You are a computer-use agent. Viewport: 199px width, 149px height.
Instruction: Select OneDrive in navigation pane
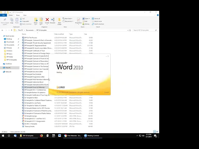point(9,64)
